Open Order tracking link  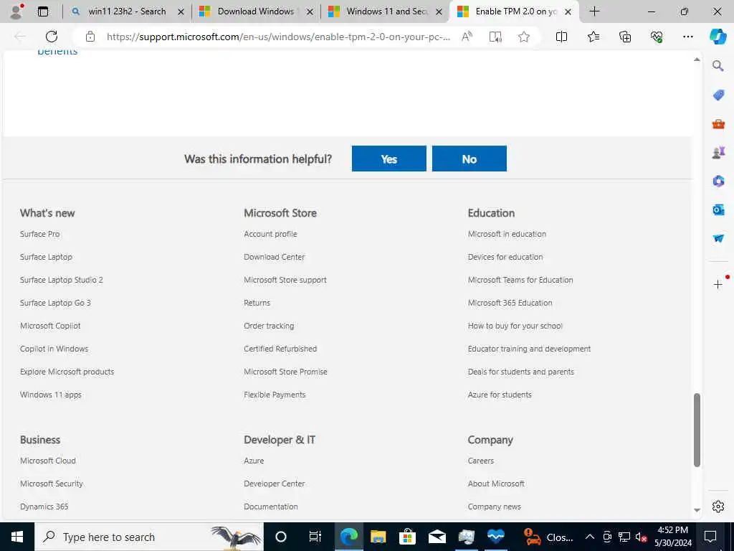(269, 326)
